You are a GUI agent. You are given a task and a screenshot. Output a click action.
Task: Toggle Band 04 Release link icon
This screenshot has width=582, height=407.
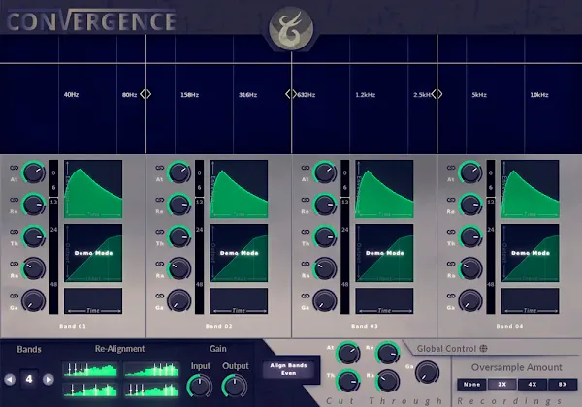[x=451, y=200]
